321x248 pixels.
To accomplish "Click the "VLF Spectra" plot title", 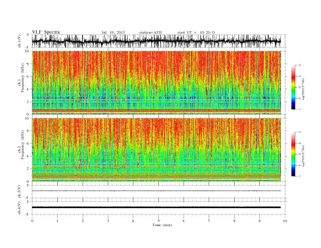I will pos(46,32).
